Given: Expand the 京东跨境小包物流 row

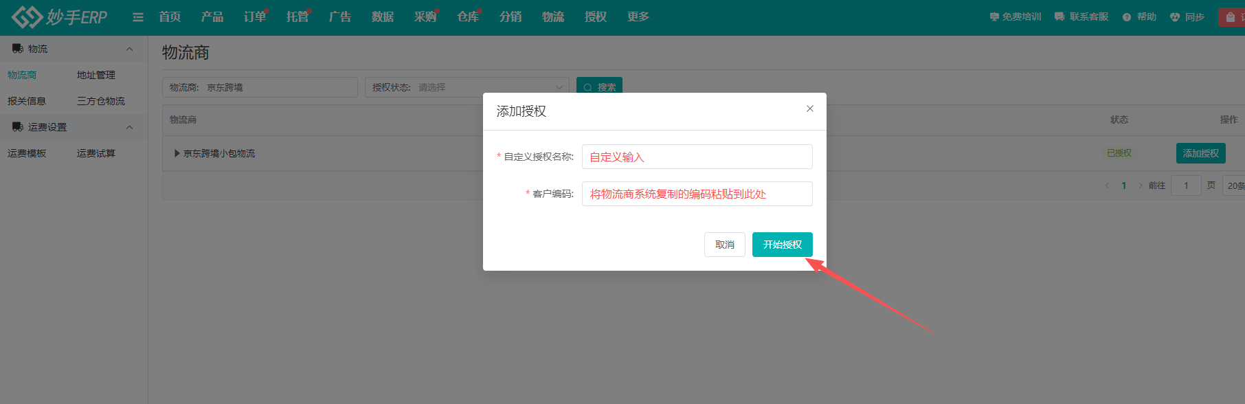Looking at the screenshot, I should tap(177, 153).
